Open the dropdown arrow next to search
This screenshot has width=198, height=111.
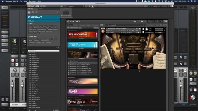click(x=65, y=6)
